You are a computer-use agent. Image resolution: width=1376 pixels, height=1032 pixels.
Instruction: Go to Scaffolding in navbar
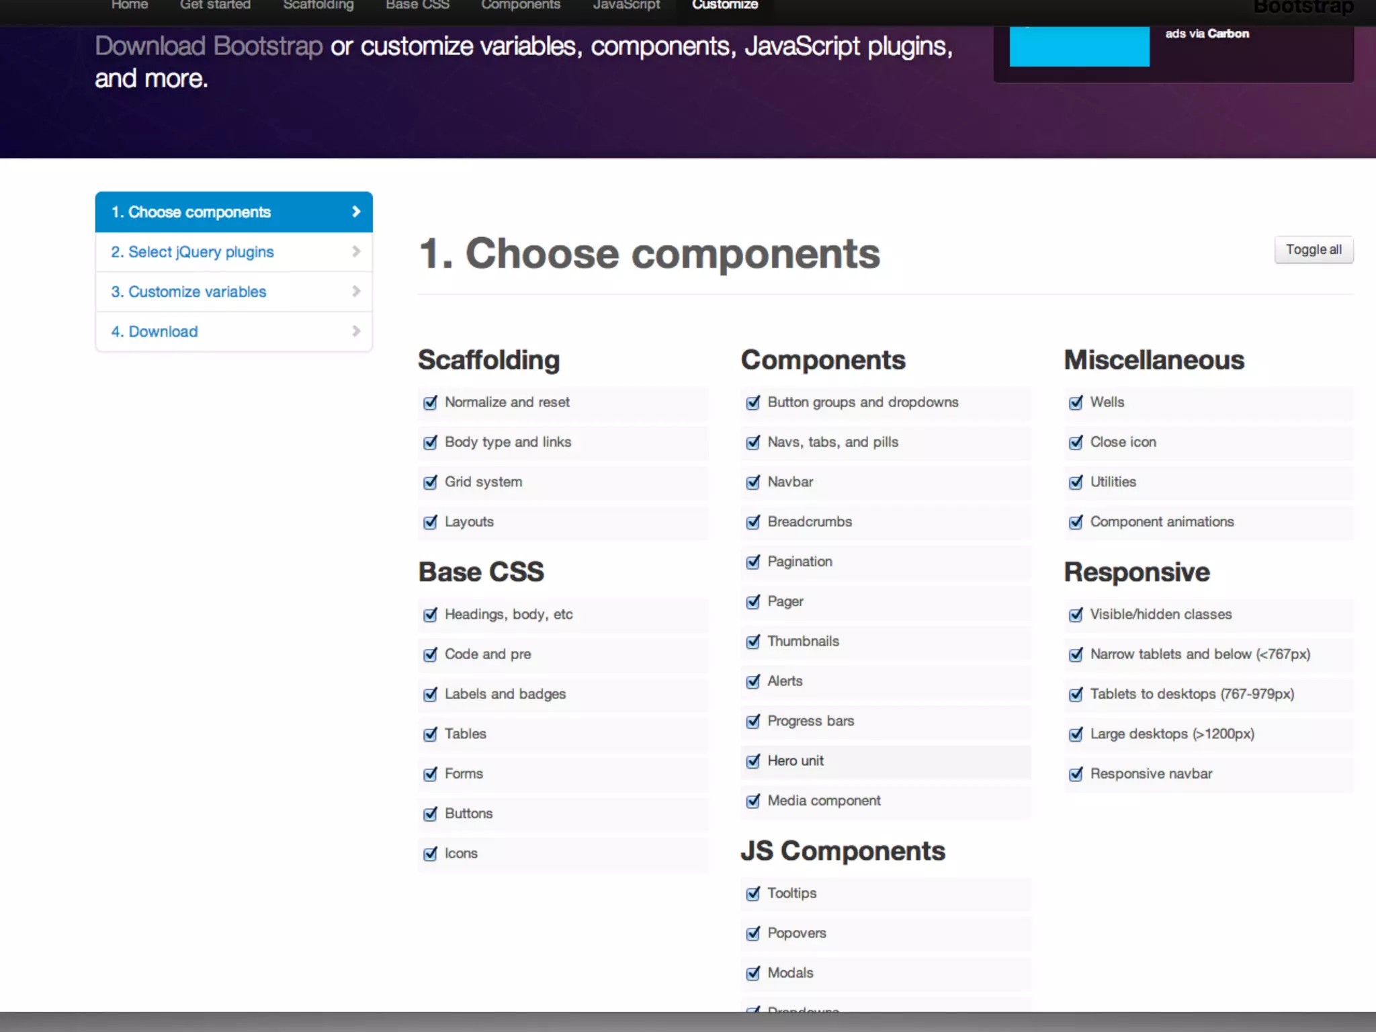pyautogui.click(x=318, y=5)
